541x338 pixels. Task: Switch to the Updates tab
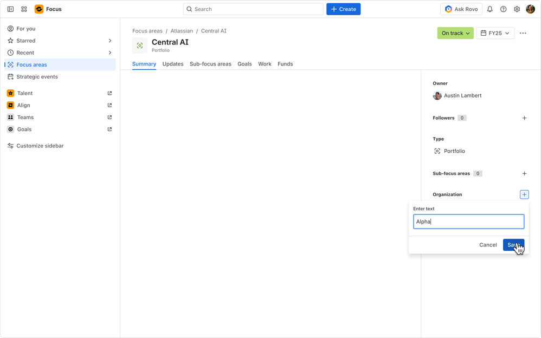[173, 64]
